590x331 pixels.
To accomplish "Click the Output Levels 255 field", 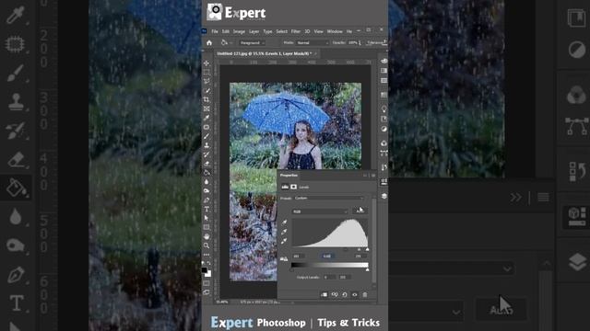I will pos(345,278).
